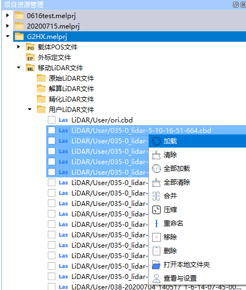246x290 pixels.
Task: Click the 重命名 rename cursor icon
Action: [x=156, y=224]
